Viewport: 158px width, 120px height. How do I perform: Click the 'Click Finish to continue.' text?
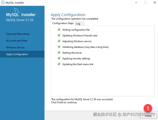[64, 102]
